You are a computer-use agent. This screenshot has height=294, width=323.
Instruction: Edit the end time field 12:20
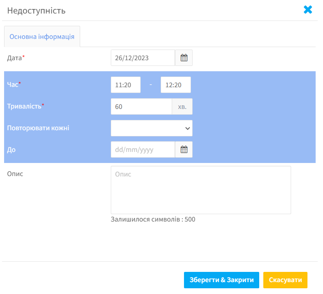(176, 85)
